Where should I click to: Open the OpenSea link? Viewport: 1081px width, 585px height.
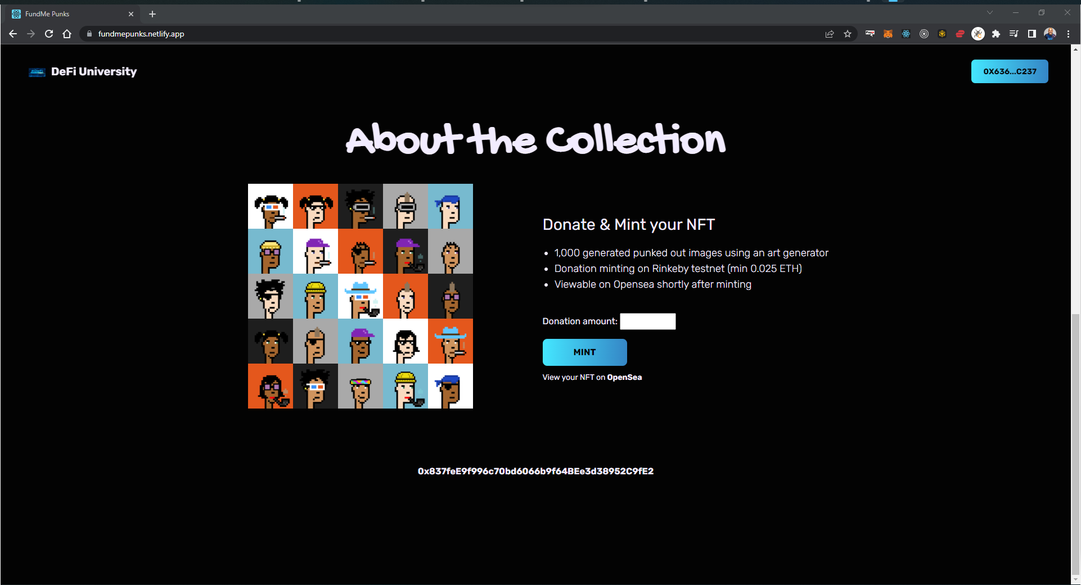tap(624, 377)
